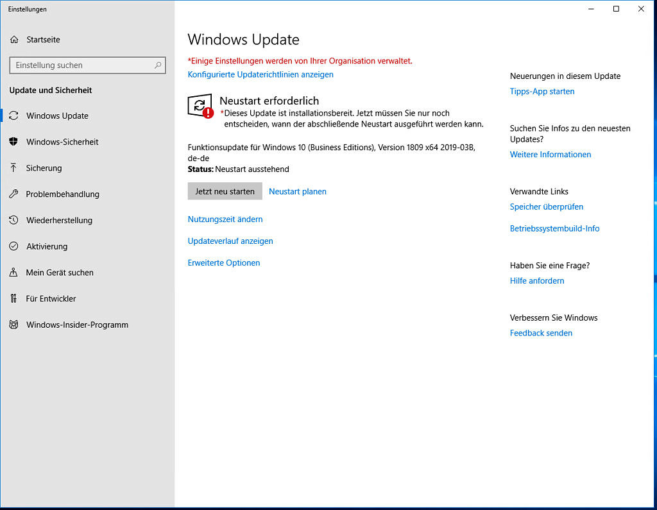Screen dimensions: 657x510
Task: Open the Neustart planen link
Action: [297, 191]
